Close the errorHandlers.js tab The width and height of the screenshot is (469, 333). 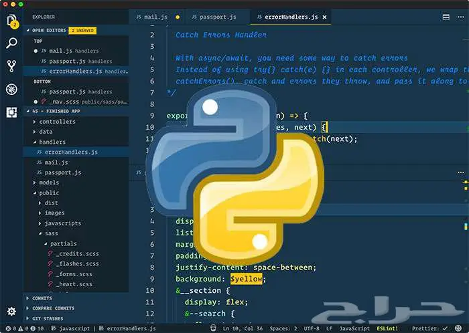pyautogui.click(x=324, y=17)
